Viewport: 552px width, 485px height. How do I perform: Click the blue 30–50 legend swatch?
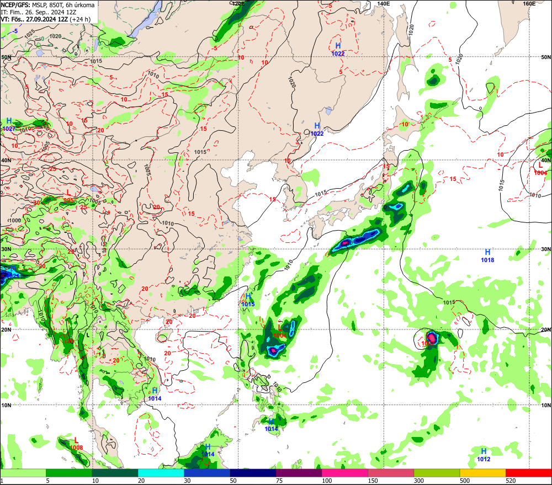[x=207, y=473]
